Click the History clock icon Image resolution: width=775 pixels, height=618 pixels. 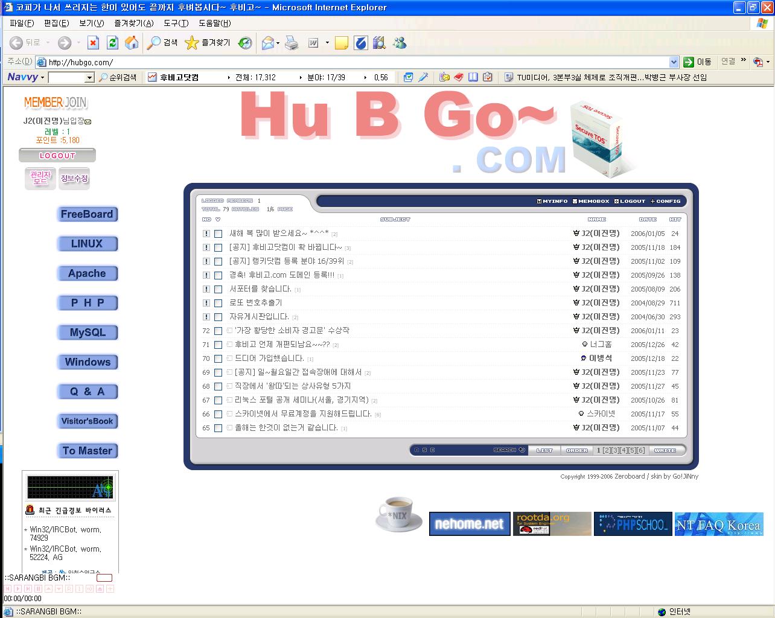[245, 43]
